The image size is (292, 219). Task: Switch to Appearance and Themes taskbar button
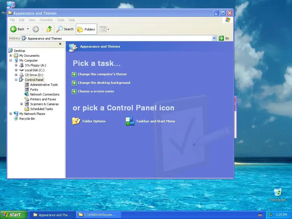pos(52,215)
